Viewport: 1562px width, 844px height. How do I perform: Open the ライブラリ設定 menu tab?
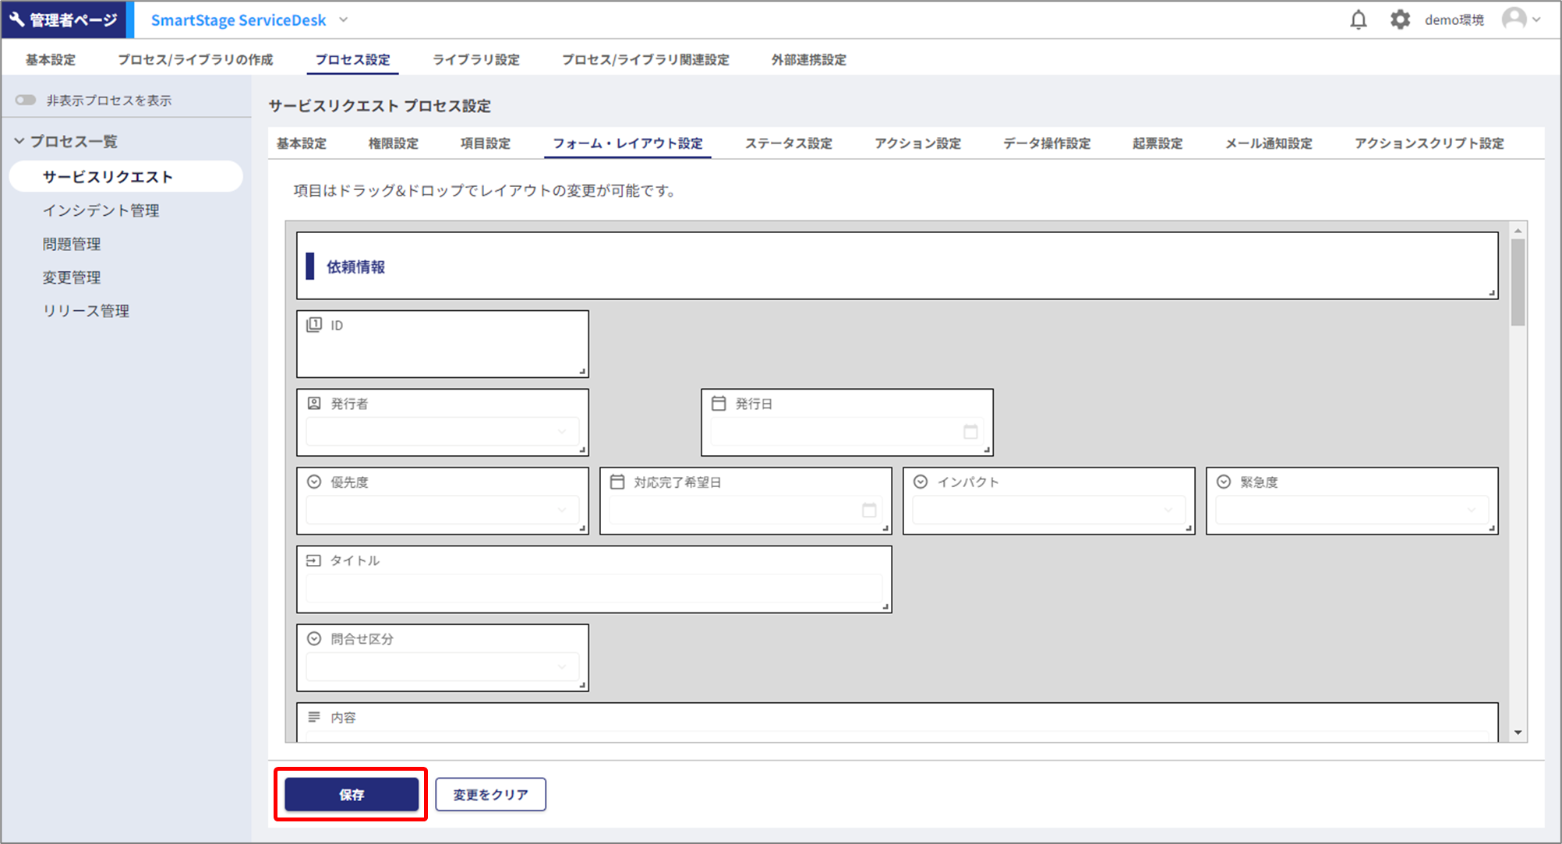pyautogui.click(x=475, y=60)
